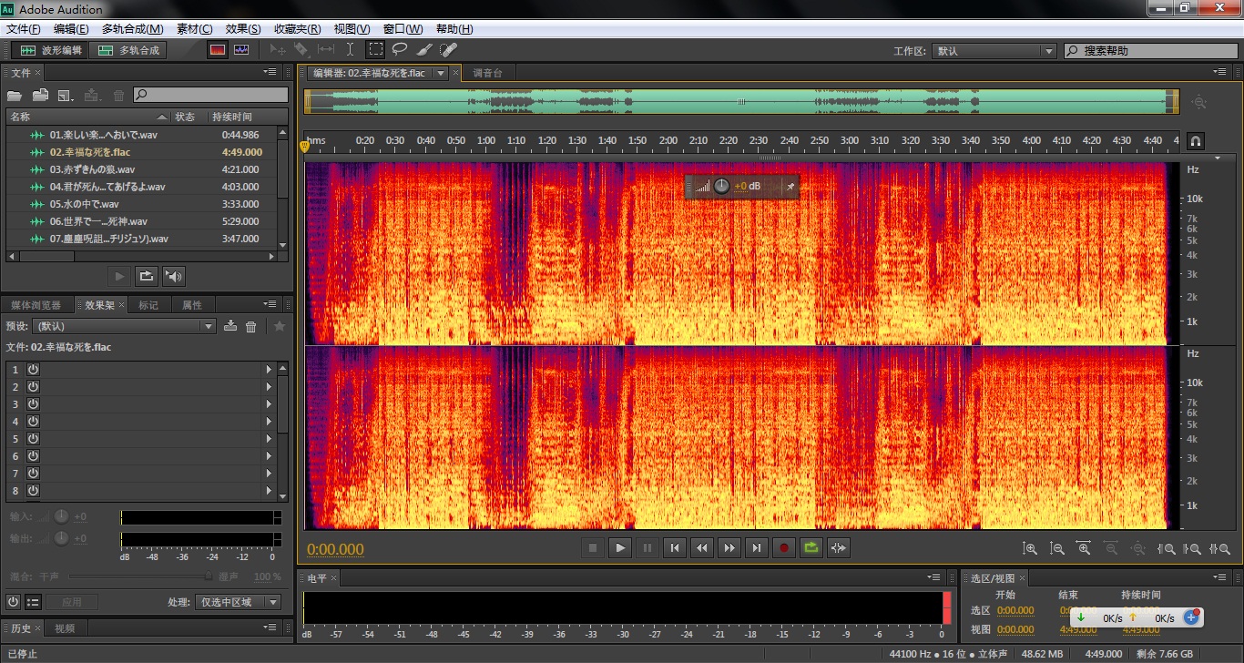The width and height of the screenshot is (1244, 663).
Task: Expand the 处理 仅选中区域 dropdown
Action: [x=239, y=602]
